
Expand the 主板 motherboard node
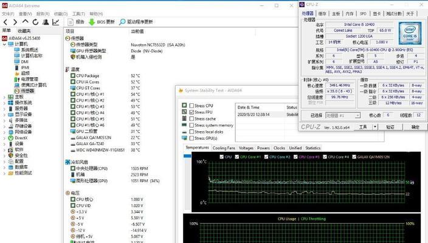[4, 97]
